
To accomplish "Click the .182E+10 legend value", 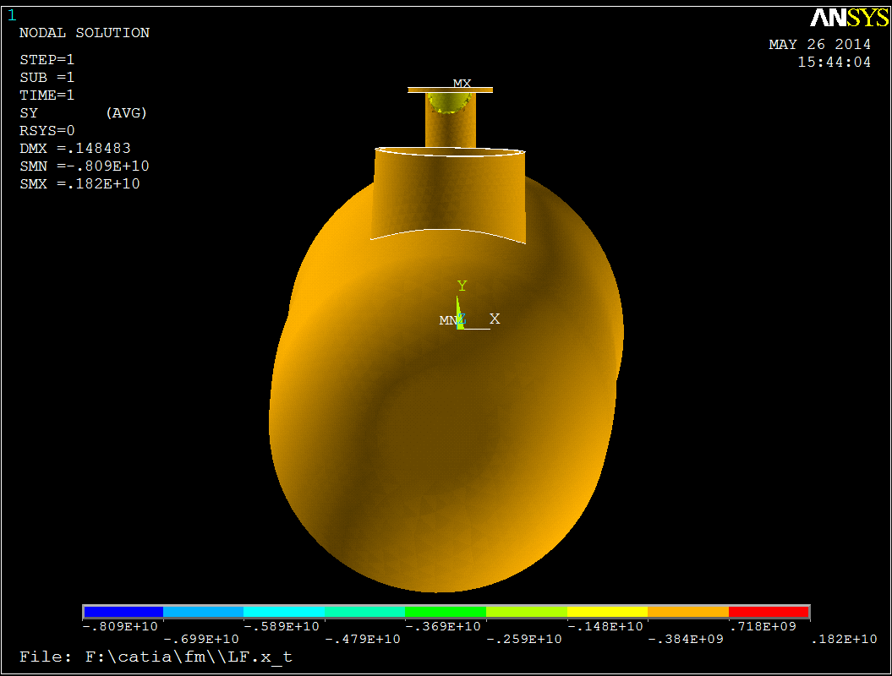I will click(844, 640).
